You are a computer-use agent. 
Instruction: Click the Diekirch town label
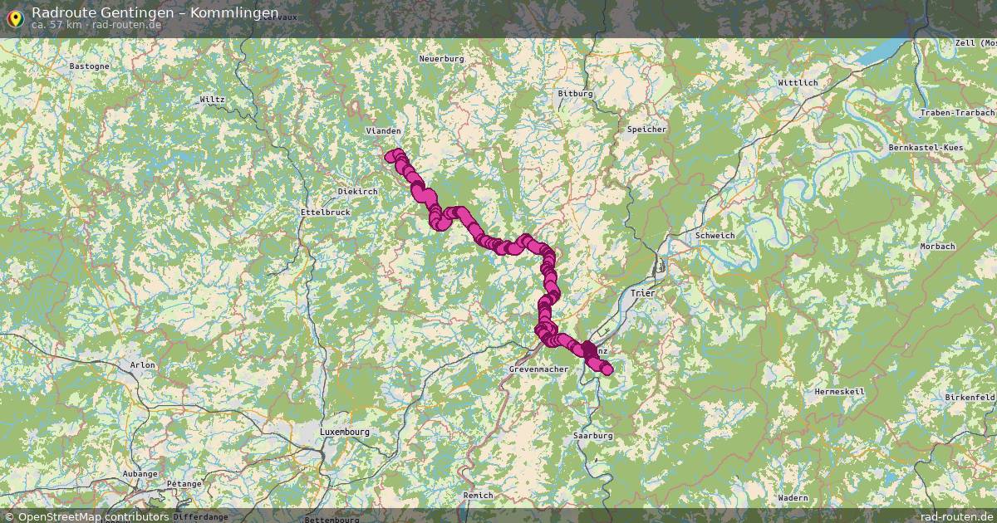(357, 191)
